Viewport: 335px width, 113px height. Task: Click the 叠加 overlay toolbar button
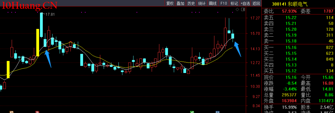tap(181, 3)
